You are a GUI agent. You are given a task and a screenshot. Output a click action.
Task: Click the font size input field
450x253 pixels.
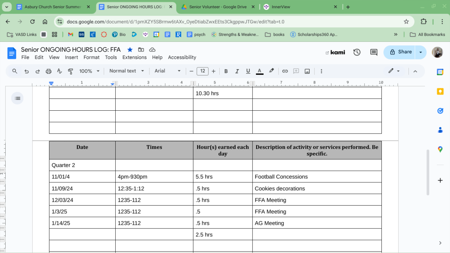click(x=202, y=71)
